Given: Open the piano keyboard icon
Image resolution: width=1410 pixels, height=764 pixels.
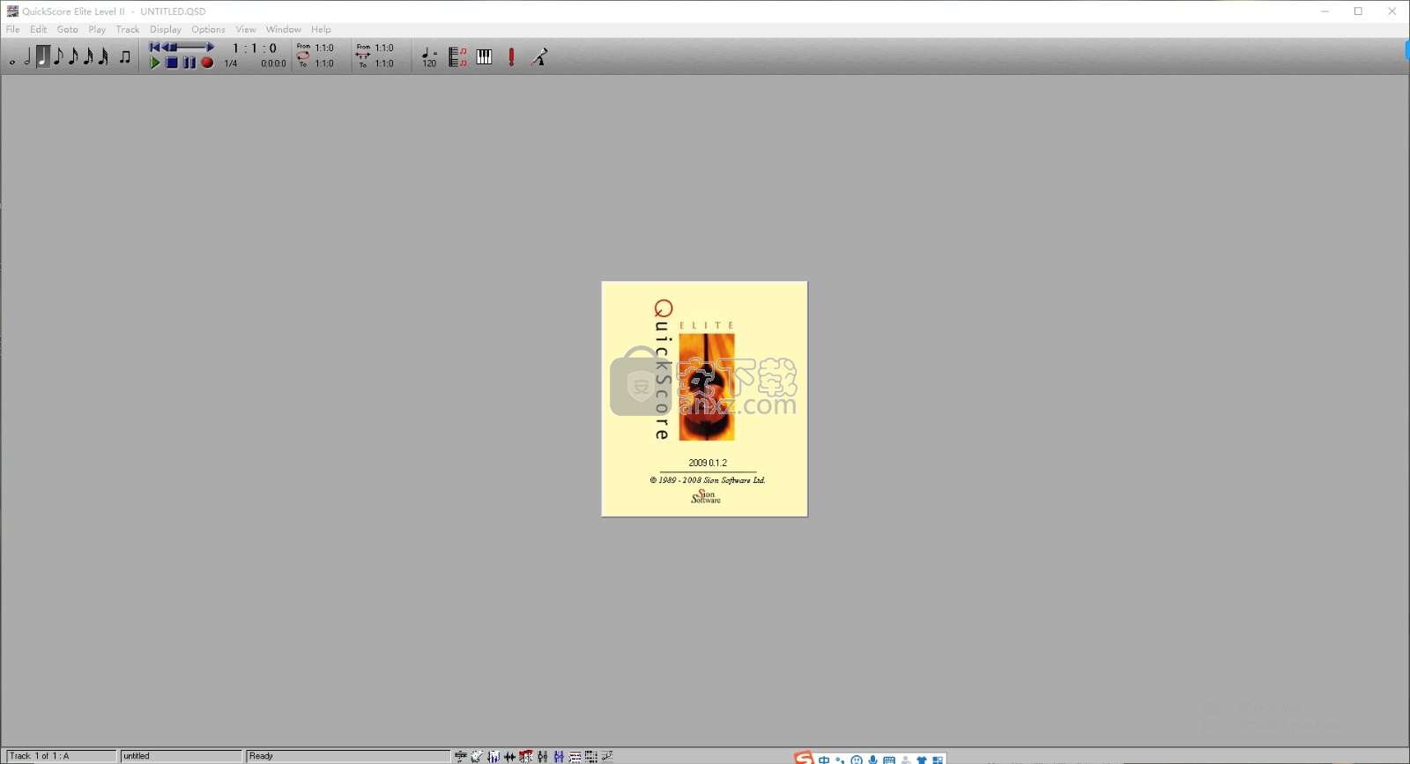Looking at the screenshot, I should (485, 57).
